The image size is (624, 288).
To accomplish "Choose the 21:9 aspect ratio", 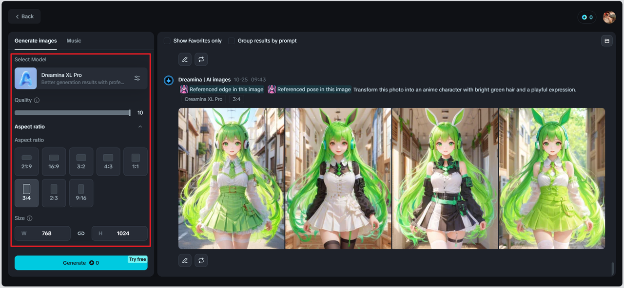I will tap(27, 162).
